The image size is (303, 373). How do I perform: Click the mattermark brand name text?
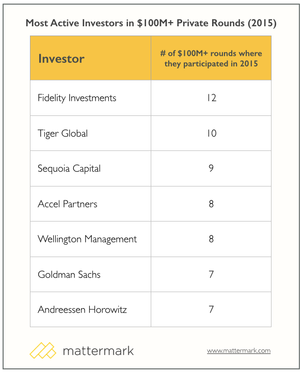pyautogui.click(x=98, y=351)
